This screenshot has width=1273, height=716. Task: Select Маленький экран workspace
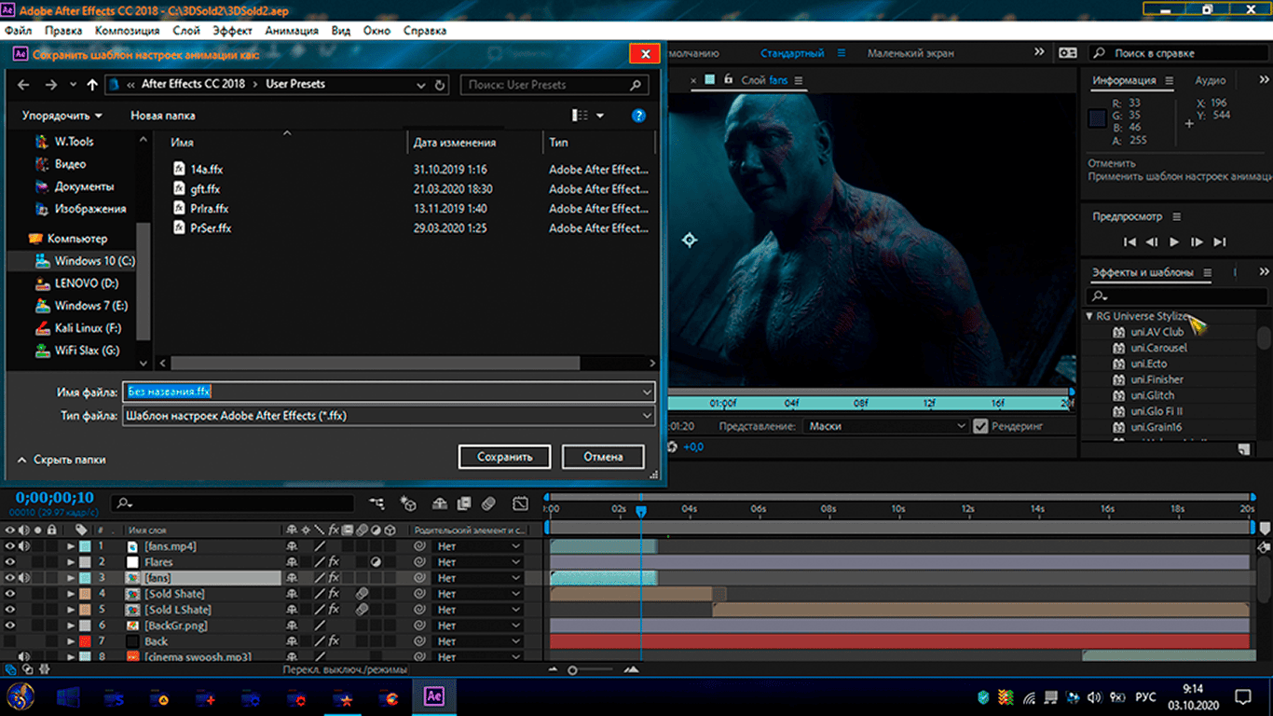(910, 53)
